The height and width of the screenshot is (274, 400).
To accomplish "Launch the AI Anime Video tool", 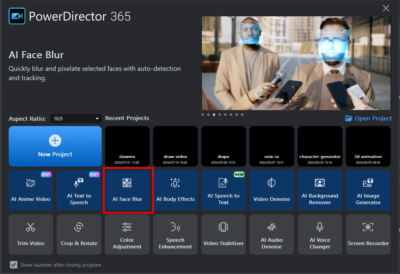I will click(x=31, y=190).
